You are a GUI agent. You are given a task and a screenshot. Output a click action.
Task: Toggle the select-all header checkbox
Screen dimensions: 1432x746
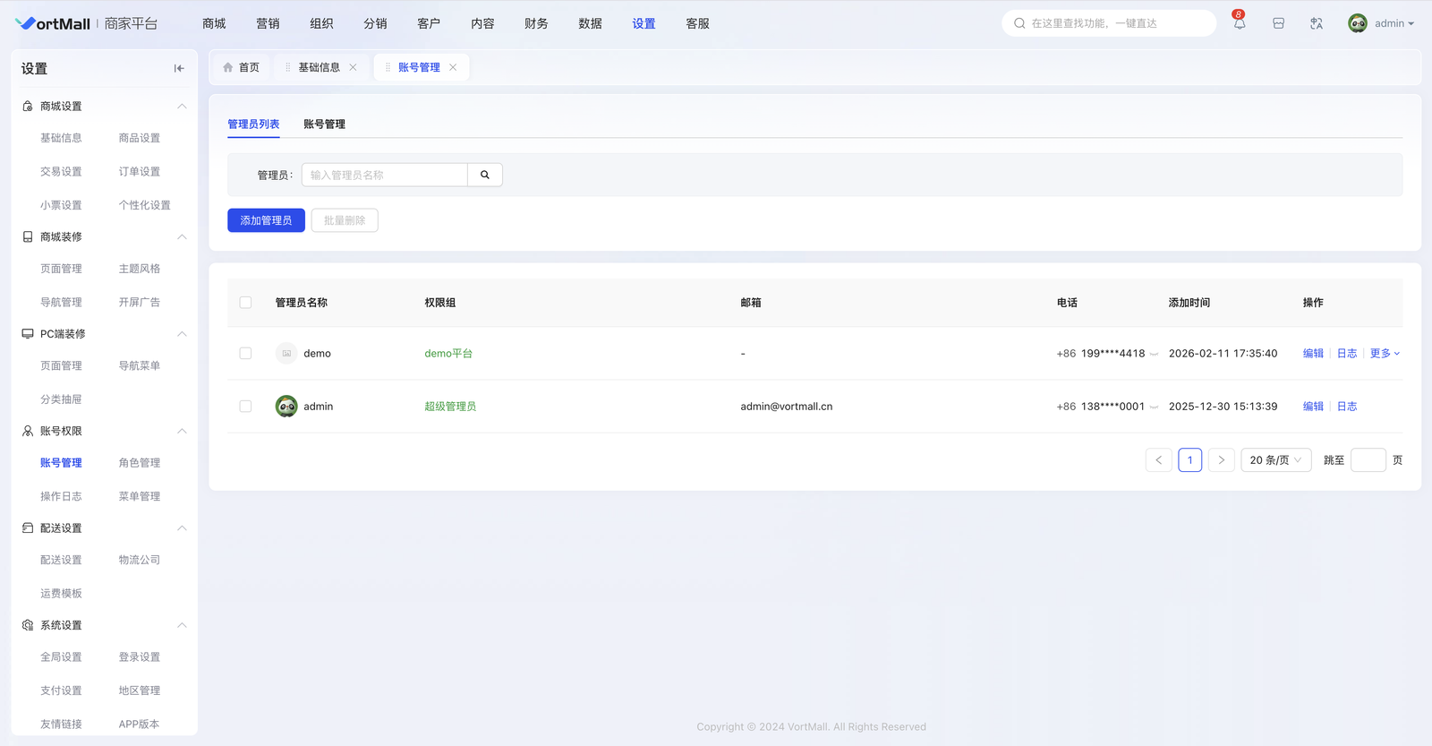coord(245,303)
